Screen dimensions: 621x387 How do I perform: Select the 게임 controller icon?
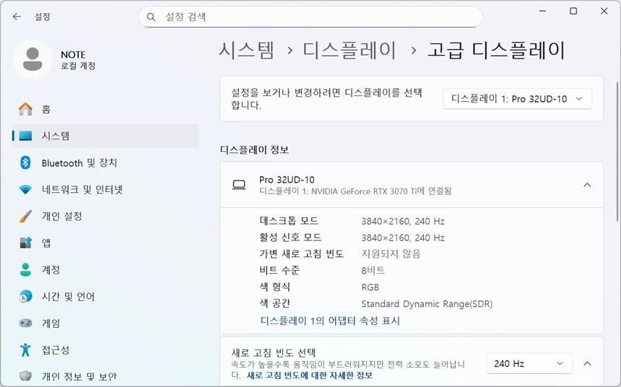pos(25,323)
